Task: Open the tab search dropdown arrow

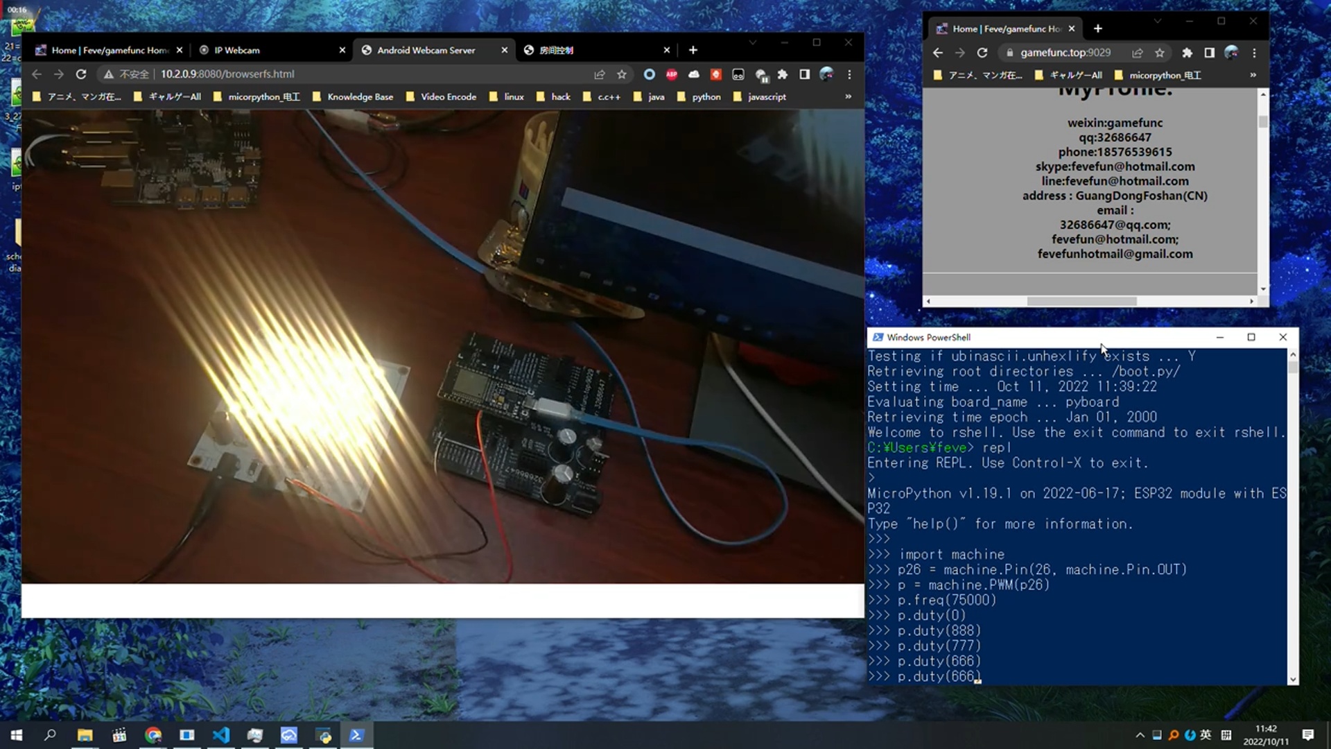Action: coord(752,43)
